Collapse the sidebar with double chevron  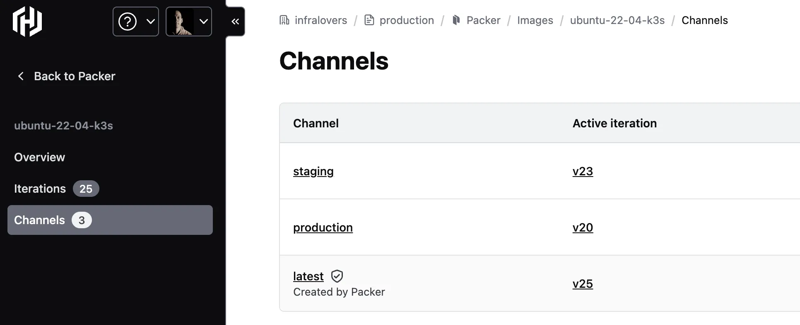[235, 22]
